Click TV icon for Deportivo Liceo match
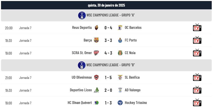The image size is (214, 109). pos(197,90)
